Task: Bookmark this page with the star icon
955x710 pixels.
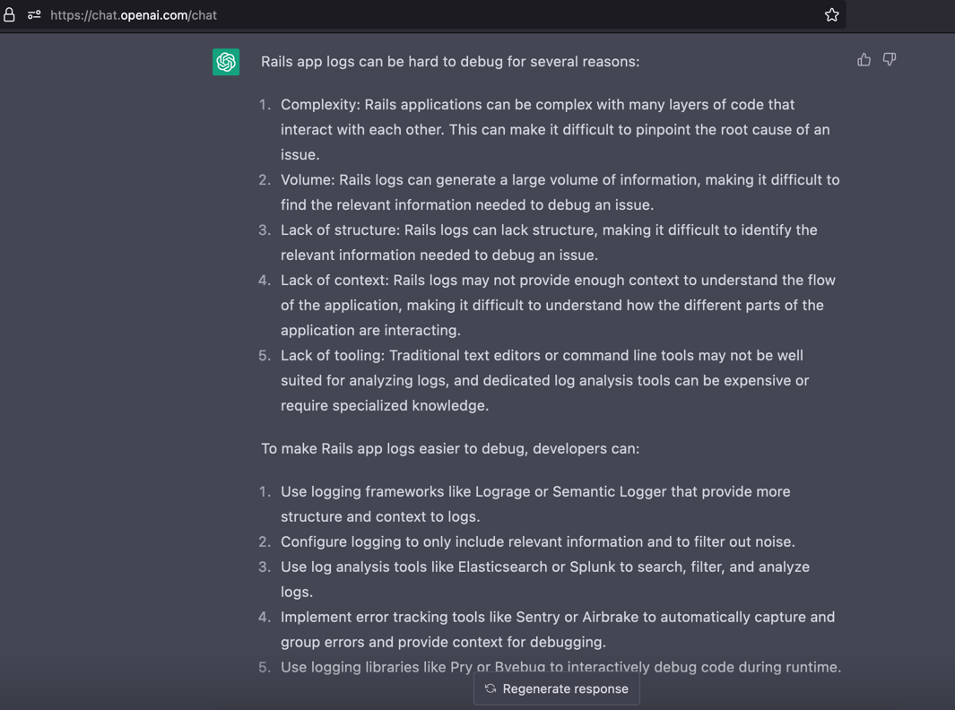Action: click(x=832, y=14)
